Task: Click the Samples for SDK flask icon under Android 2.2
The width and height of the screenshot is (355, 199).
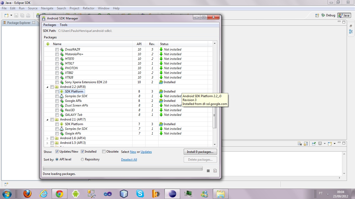Action: [62, 96]
